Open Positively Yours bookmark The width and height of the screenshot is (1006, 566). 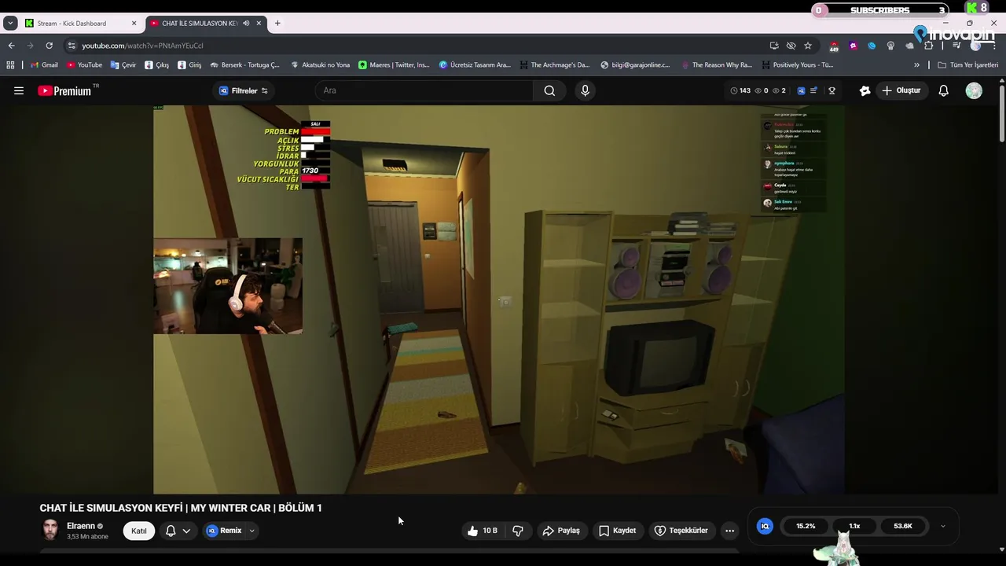tap(797, 65)
